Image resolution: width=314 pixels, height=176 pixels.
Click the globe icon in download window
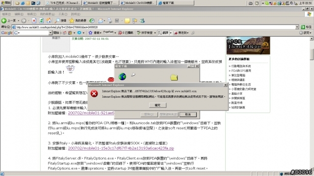point(122,76)
